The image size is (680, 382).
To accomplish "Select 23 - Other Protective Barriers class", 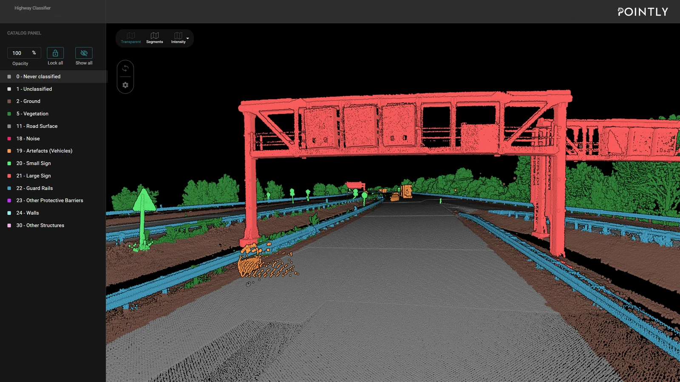I will coord(54,200).
